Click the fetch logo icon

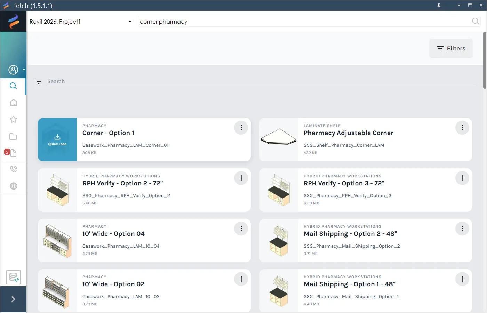click(x=14, y=22)
